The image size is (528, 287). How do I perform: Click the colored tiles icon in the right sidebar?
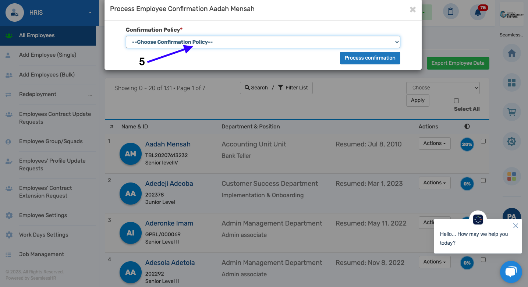coord(511,176)
